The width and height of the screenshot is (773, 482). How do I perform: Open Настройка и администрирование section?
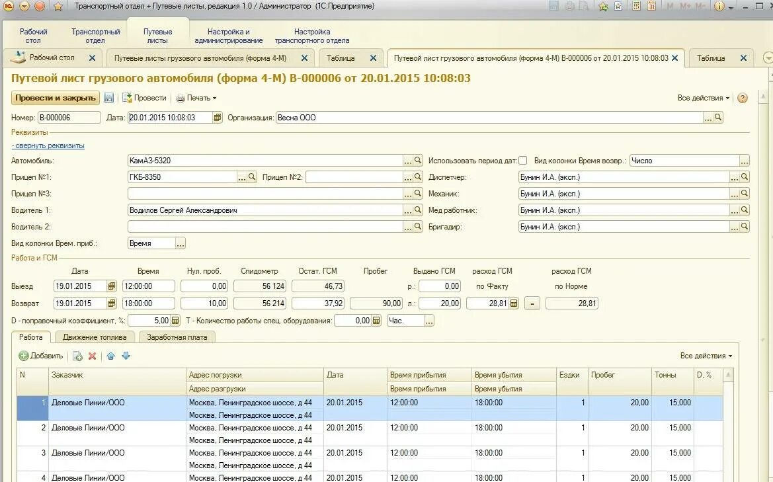tap(228, 36)
